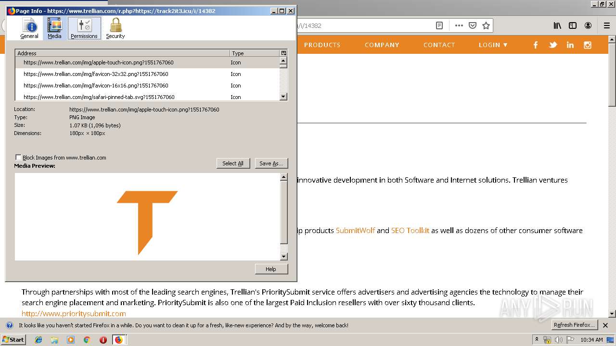Open the SEO Toolkit link
Screen dimensions: 616x346
410,230
